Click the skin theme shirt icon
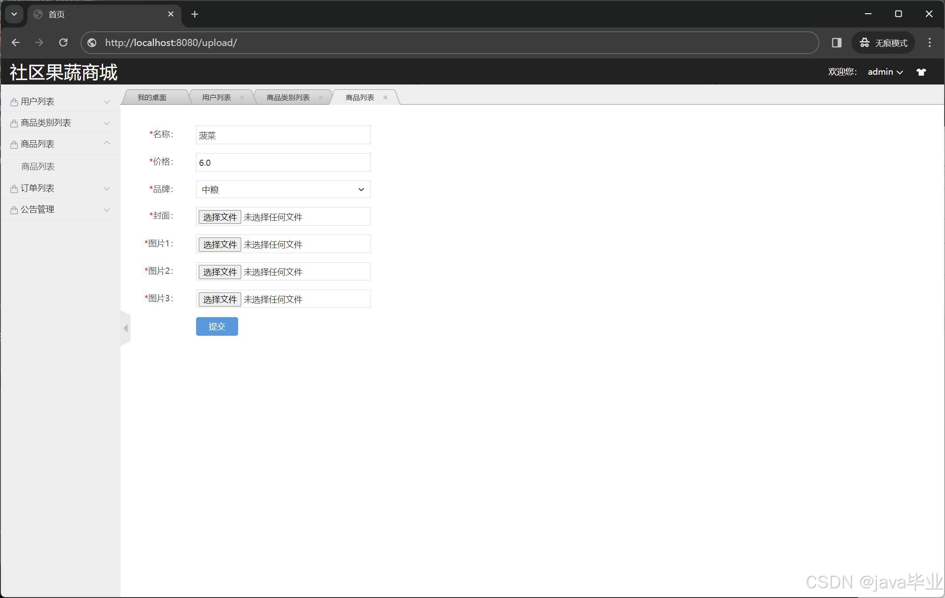This screenshot has height=598, width=945. 921,72
